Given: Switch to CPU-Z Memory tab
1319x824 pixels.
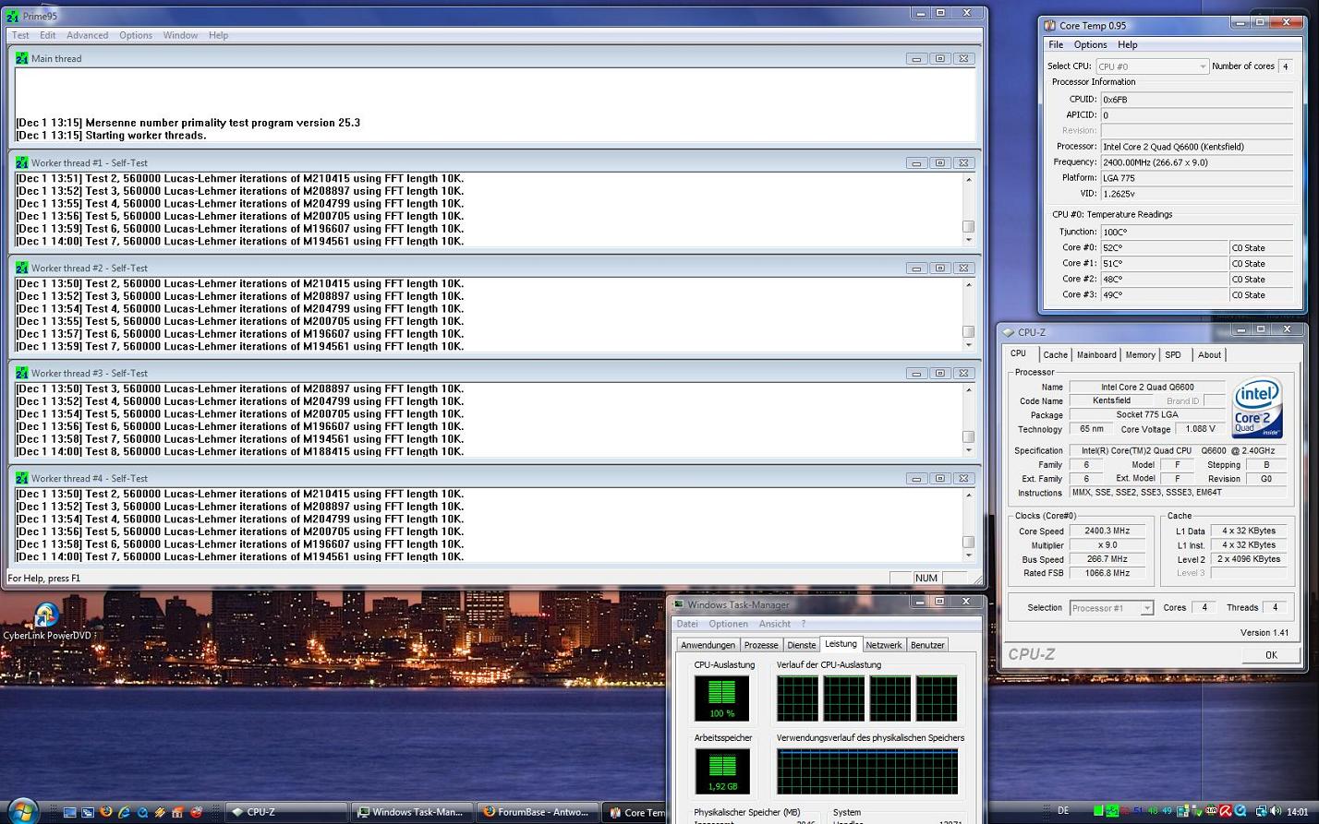Looking at the screenshot, I should [x=1140, y=355].
